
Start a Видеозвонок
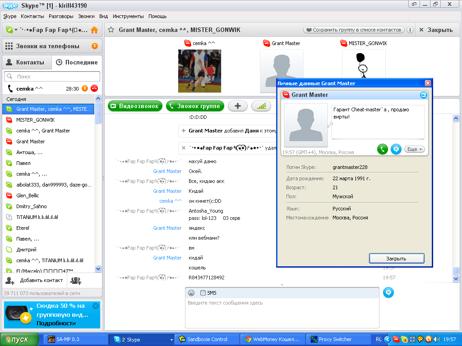coord(135,106)
